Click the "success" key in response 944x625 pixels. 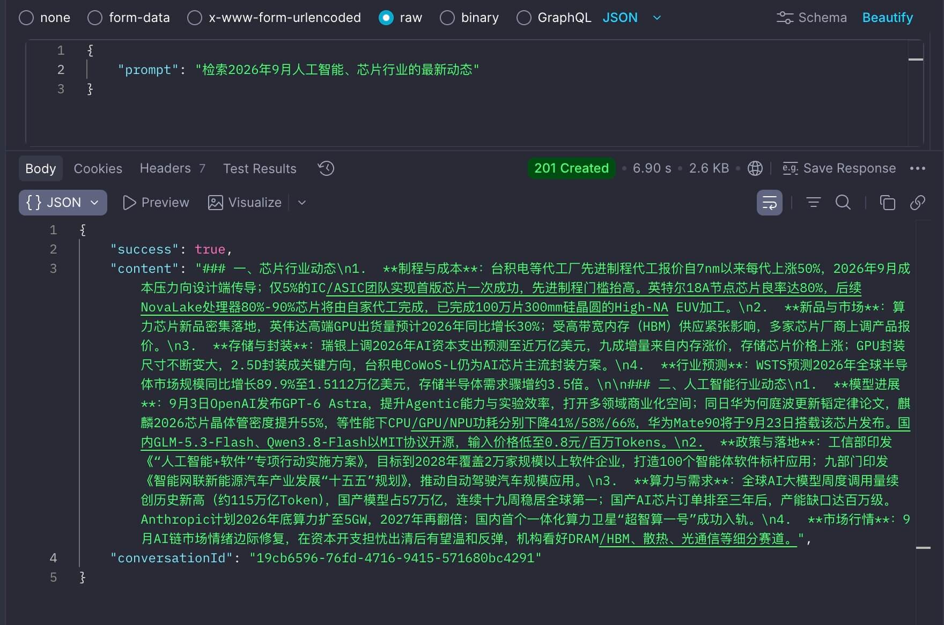tap(144, 249)
